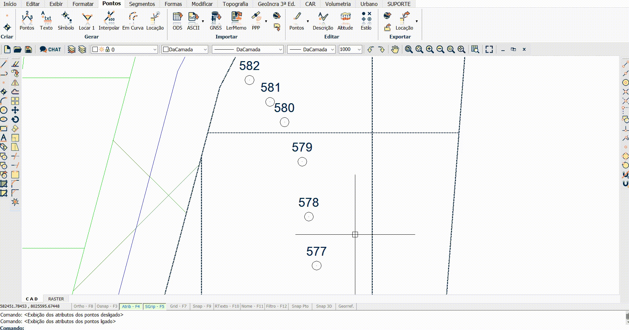
Task: Toggle Ortho - F8 mode
Action: tap(83, 306)
